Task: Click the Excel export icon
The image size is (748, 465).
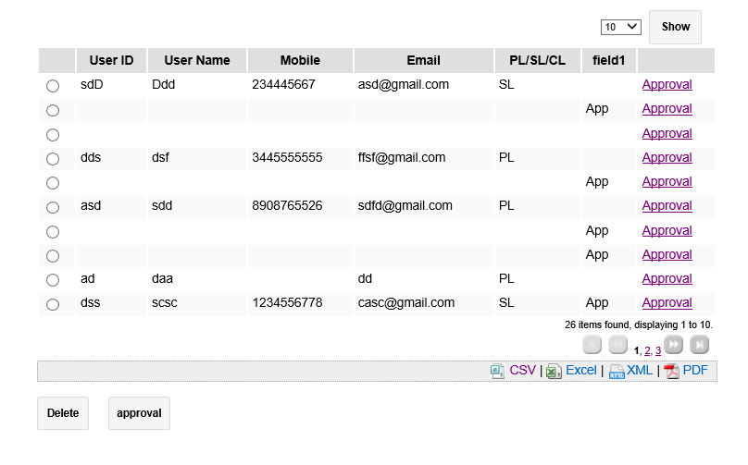Action: pos(554,371)
